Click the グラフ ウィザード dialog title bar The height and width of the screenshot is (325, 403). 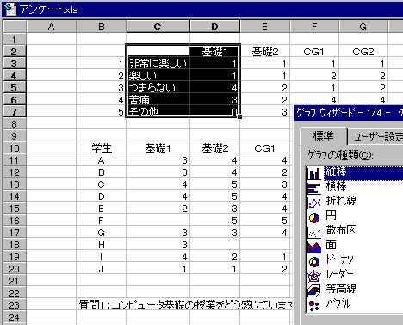point(349,113)
